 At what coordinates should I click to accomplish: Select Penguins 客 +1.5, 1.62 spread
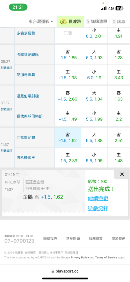tap(68, 138)
